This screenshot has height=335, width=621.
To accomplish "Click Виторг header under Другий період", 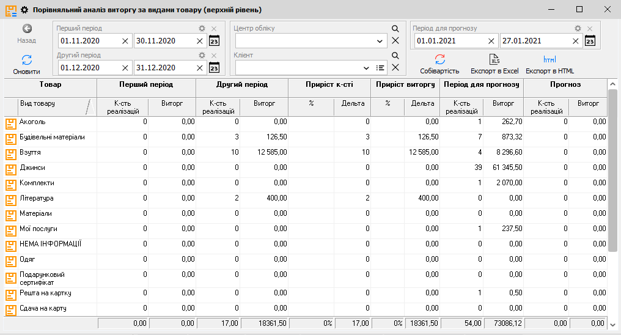I will [264, 104].
